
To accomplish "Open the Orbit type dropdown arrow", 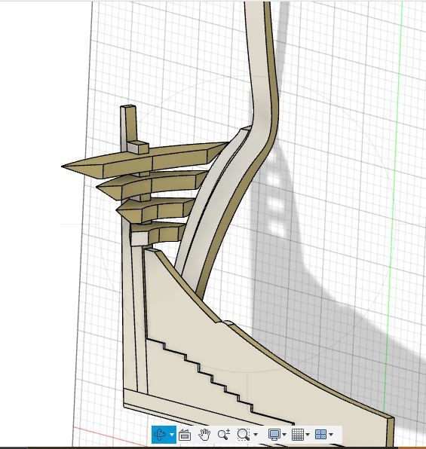I will (172, 435).
